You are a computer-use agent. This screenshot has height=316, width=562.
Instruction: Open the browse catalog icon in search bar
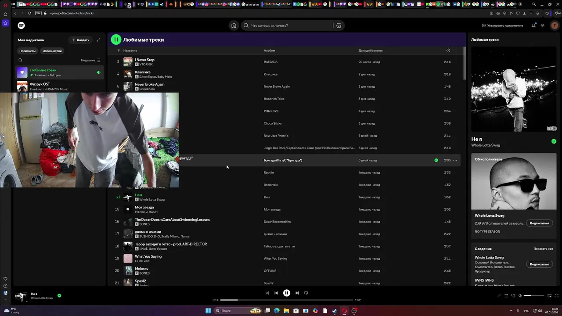[339, 25]
